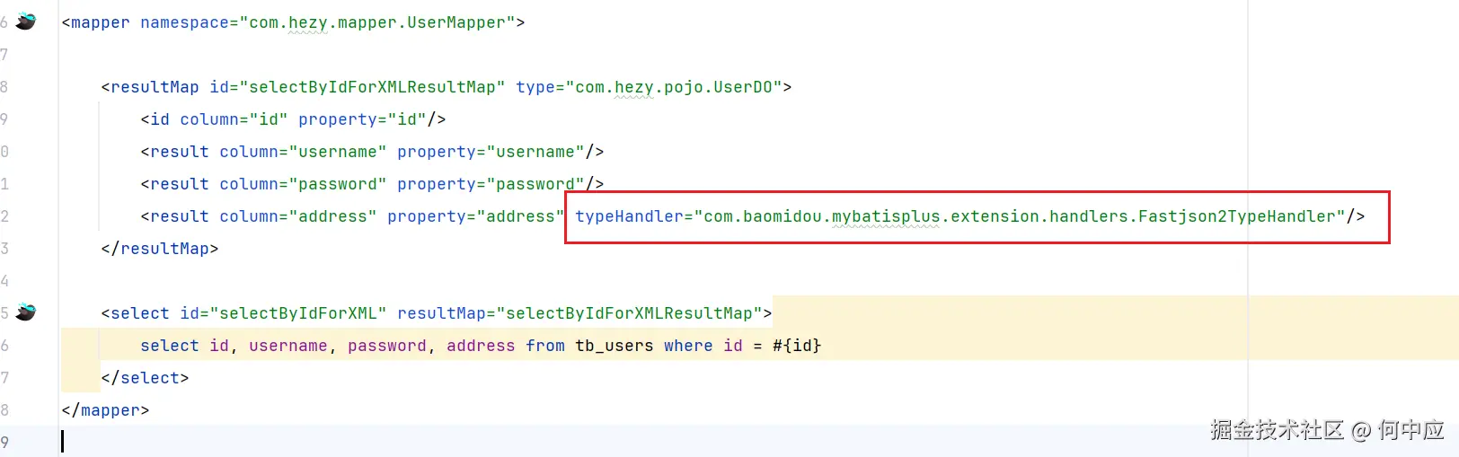Click the typeHandler attribute name
The image size is (1459, 457).
click(629, 216)
